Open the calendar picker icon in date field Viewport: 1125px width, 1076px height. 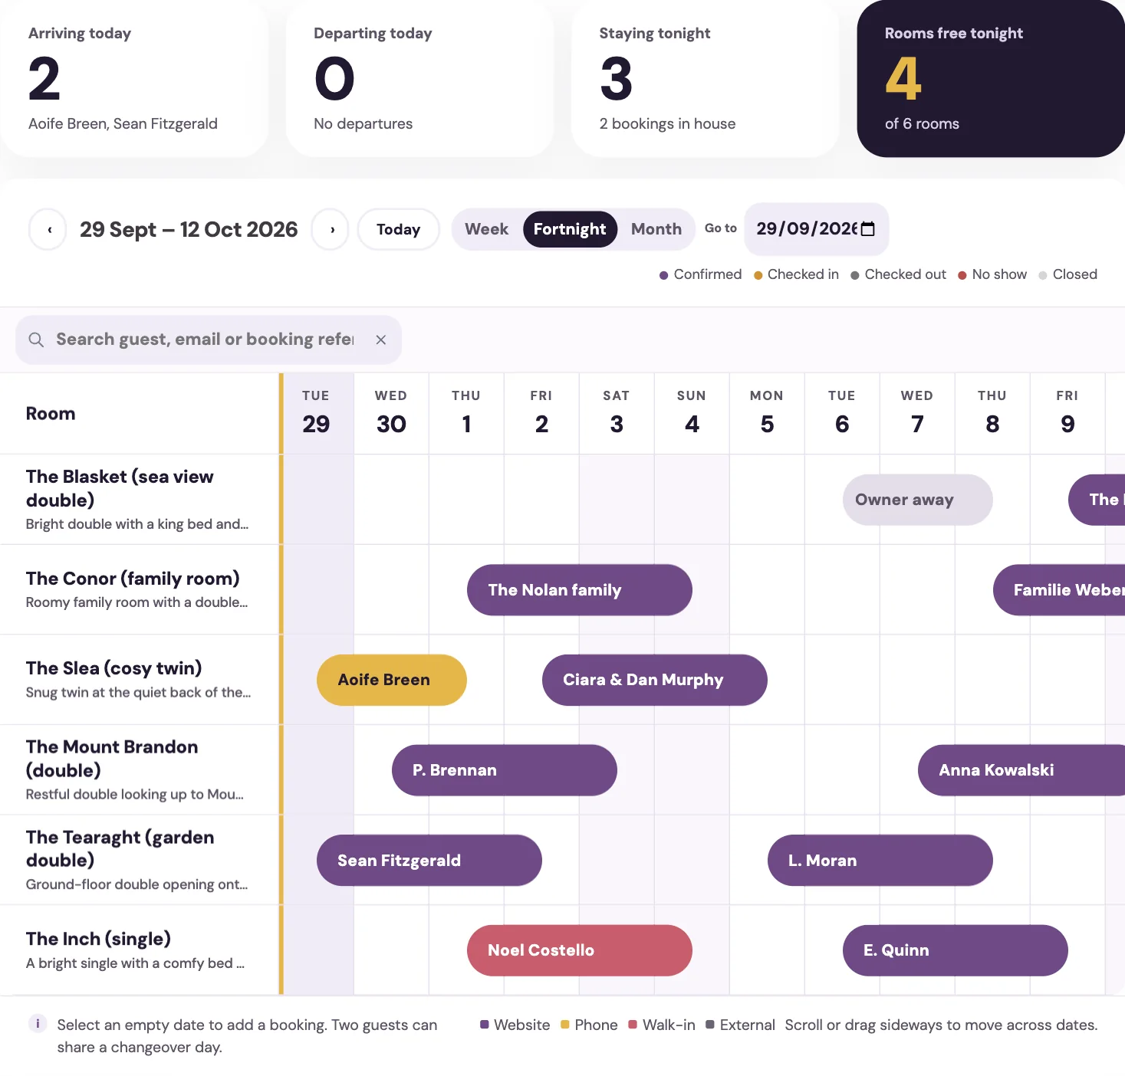point(868,229)
